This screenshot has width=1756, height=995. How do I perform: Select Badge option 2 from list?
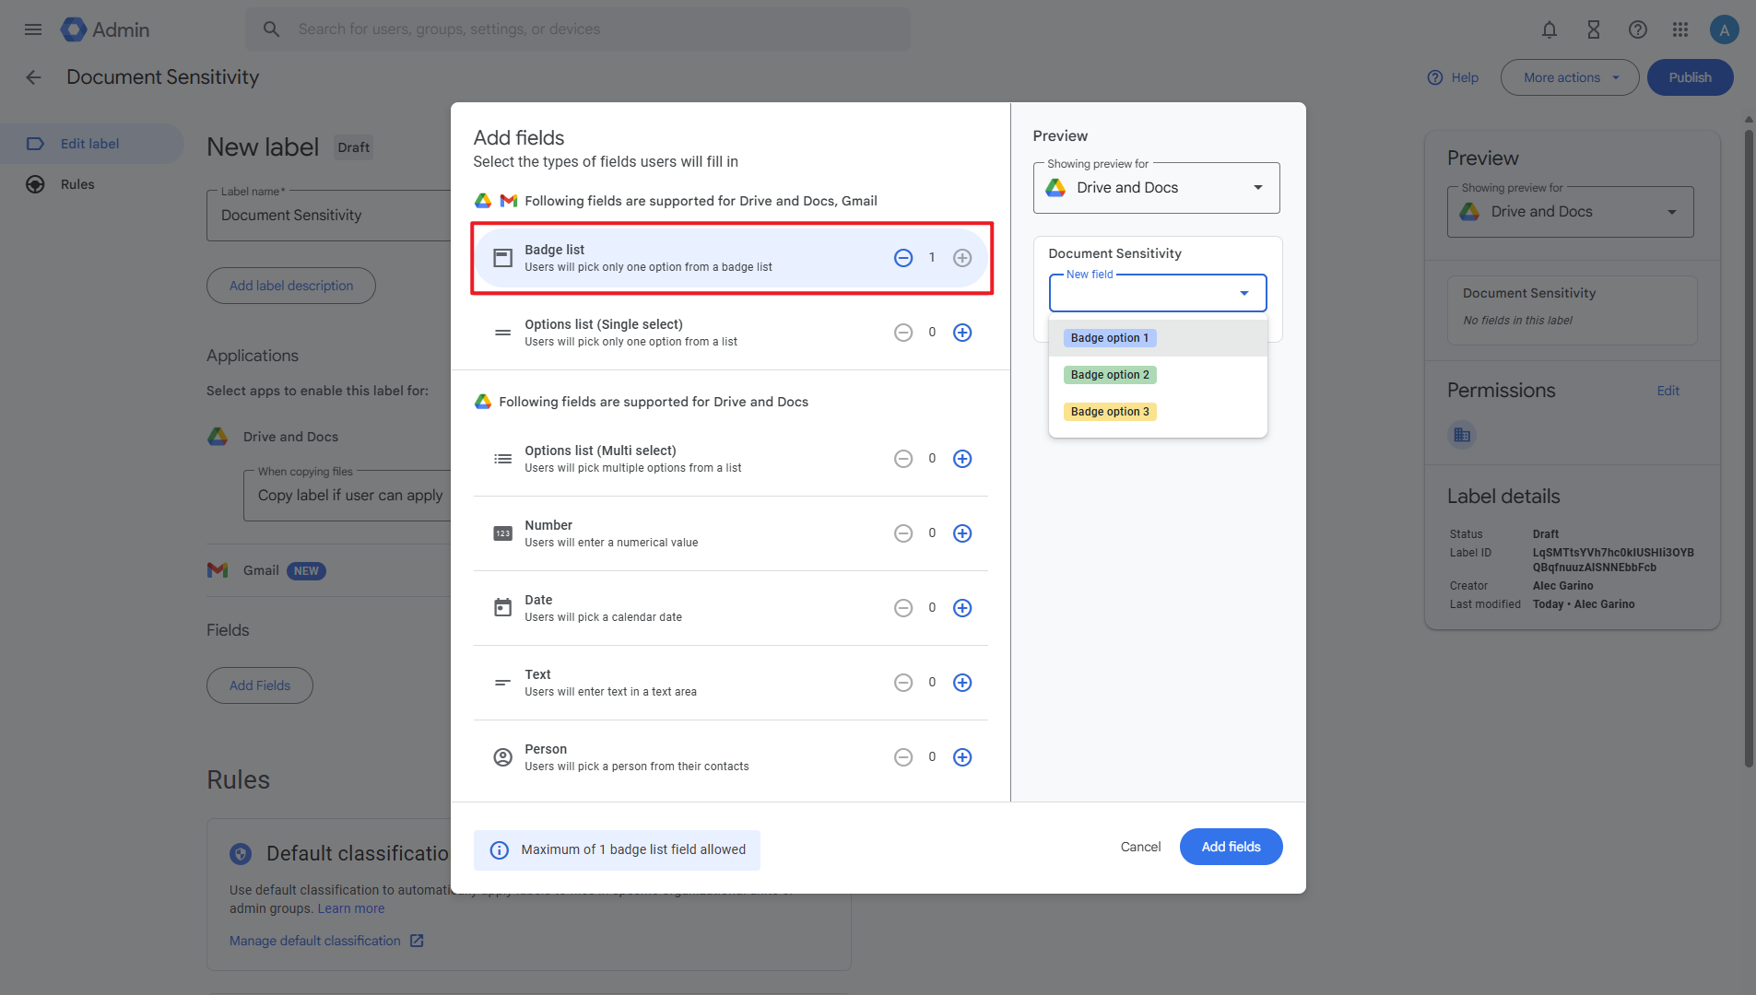1110,375
